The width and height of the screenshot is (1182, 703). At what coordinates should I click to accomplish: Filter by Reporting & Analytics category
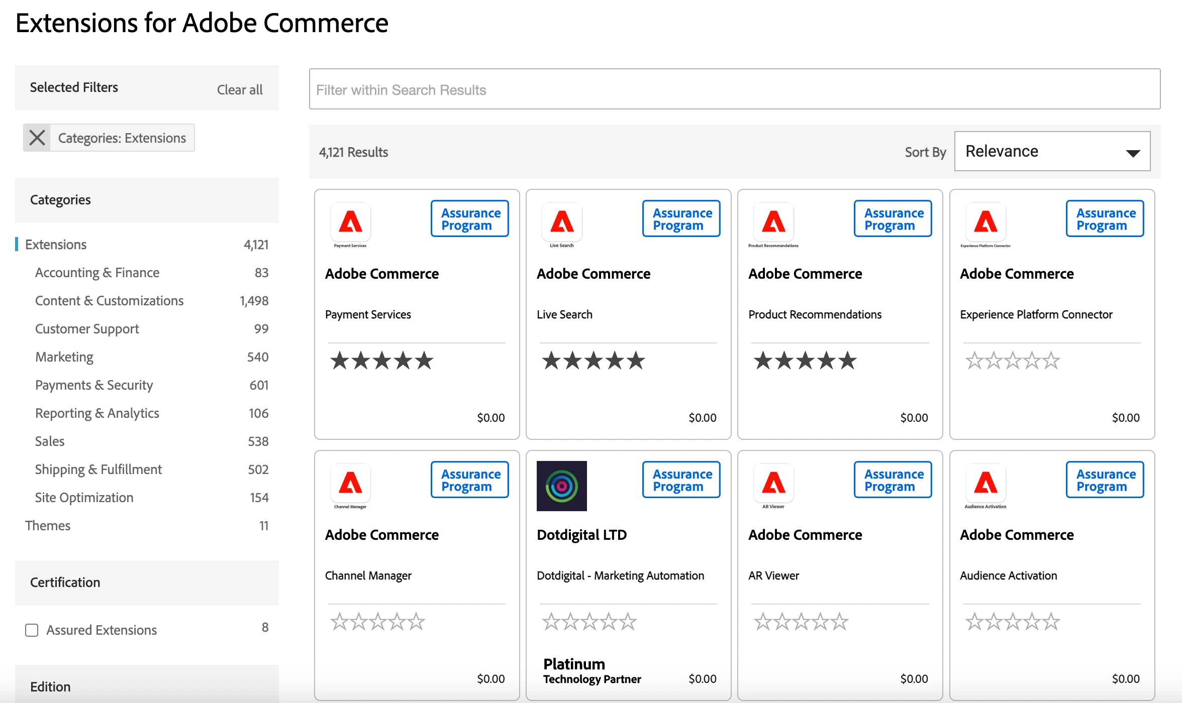[97, 413]
